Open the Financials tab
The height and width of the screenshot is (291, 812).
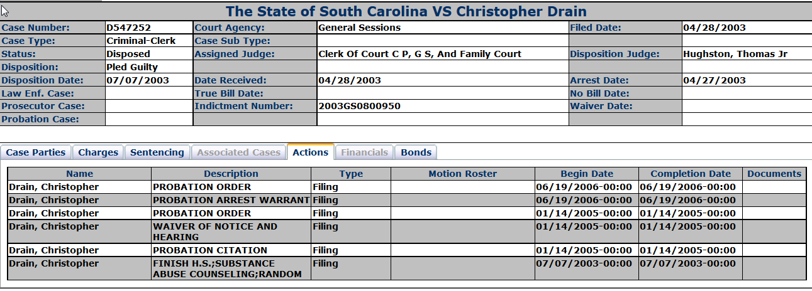[x=365, y=152]
